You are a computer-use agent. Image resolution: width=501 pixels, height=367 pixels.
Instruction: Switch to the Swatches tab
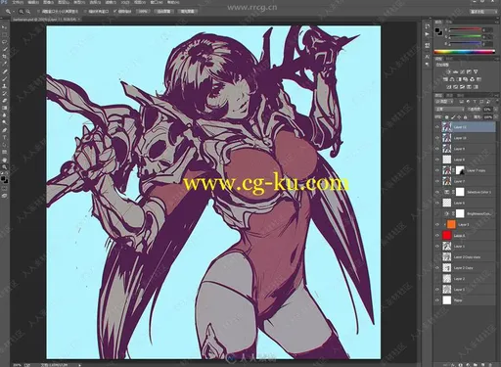tap(449, 22)
